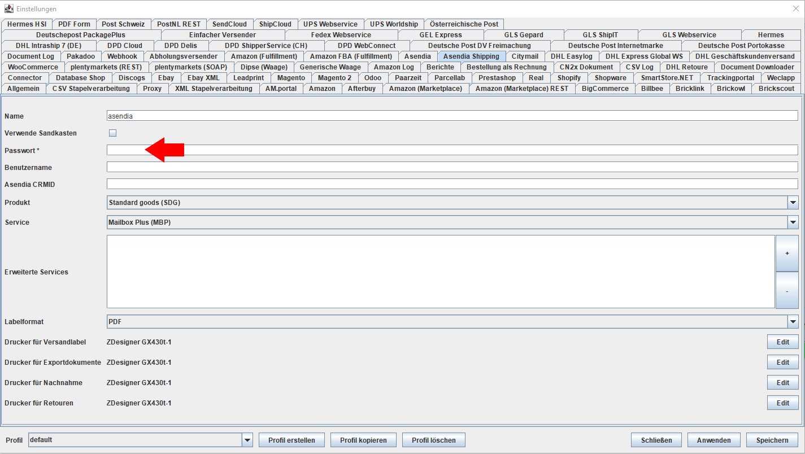Switch to the Asendia Shipping tab

[471, 56]
